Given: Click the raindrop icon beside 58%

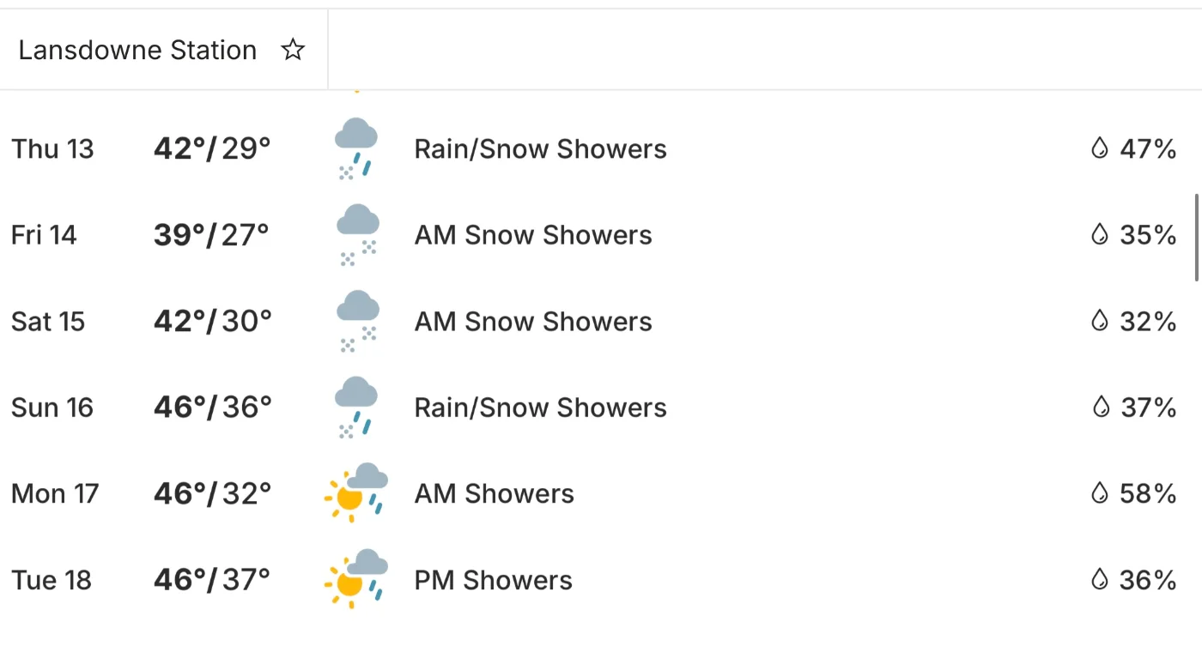Looking at the screenshot, I should pyautogui.click(x=1100, y=493).
